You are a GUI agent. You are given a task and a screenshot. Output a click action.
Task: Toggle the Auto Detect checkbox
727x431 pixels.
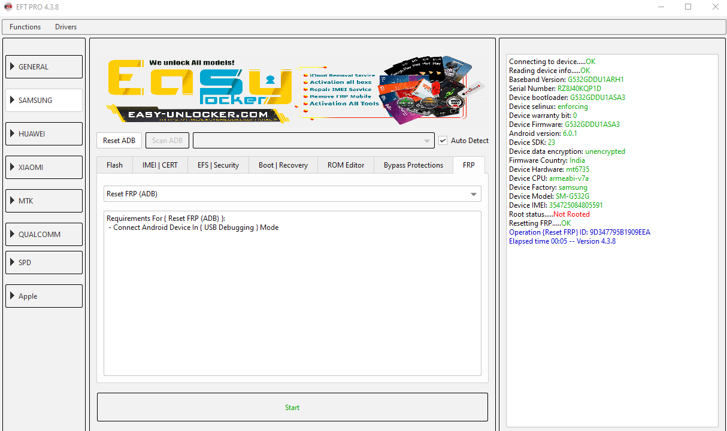pyautogui.click(x=443, y=141)
